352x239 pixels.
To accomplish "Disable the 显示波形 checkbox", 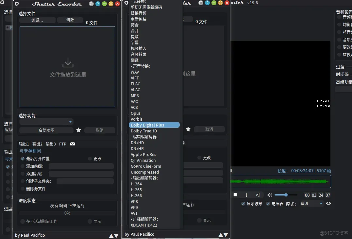I will click(x=243, y=203).
